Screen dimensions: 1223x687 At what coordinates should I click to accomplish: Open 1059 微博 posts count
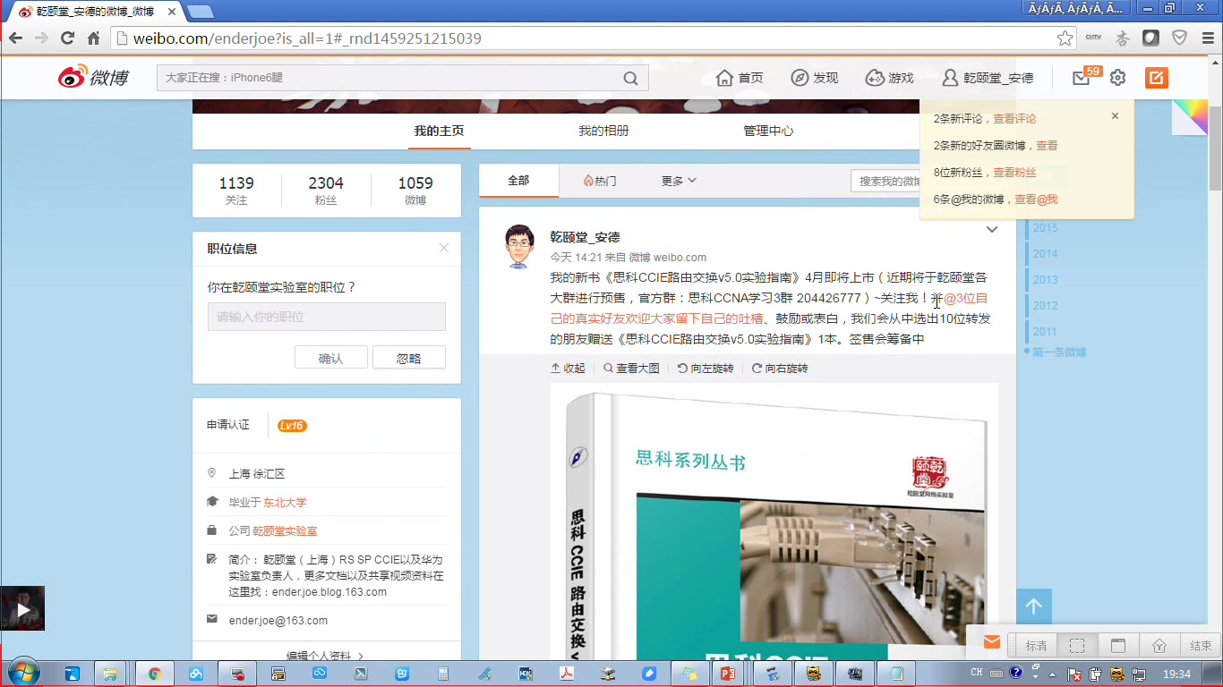(x=415, y=190)
